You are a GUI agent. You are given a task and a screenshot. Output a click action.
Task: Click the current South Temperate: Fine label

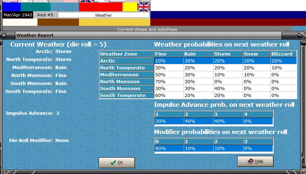[x=36, y=92]
